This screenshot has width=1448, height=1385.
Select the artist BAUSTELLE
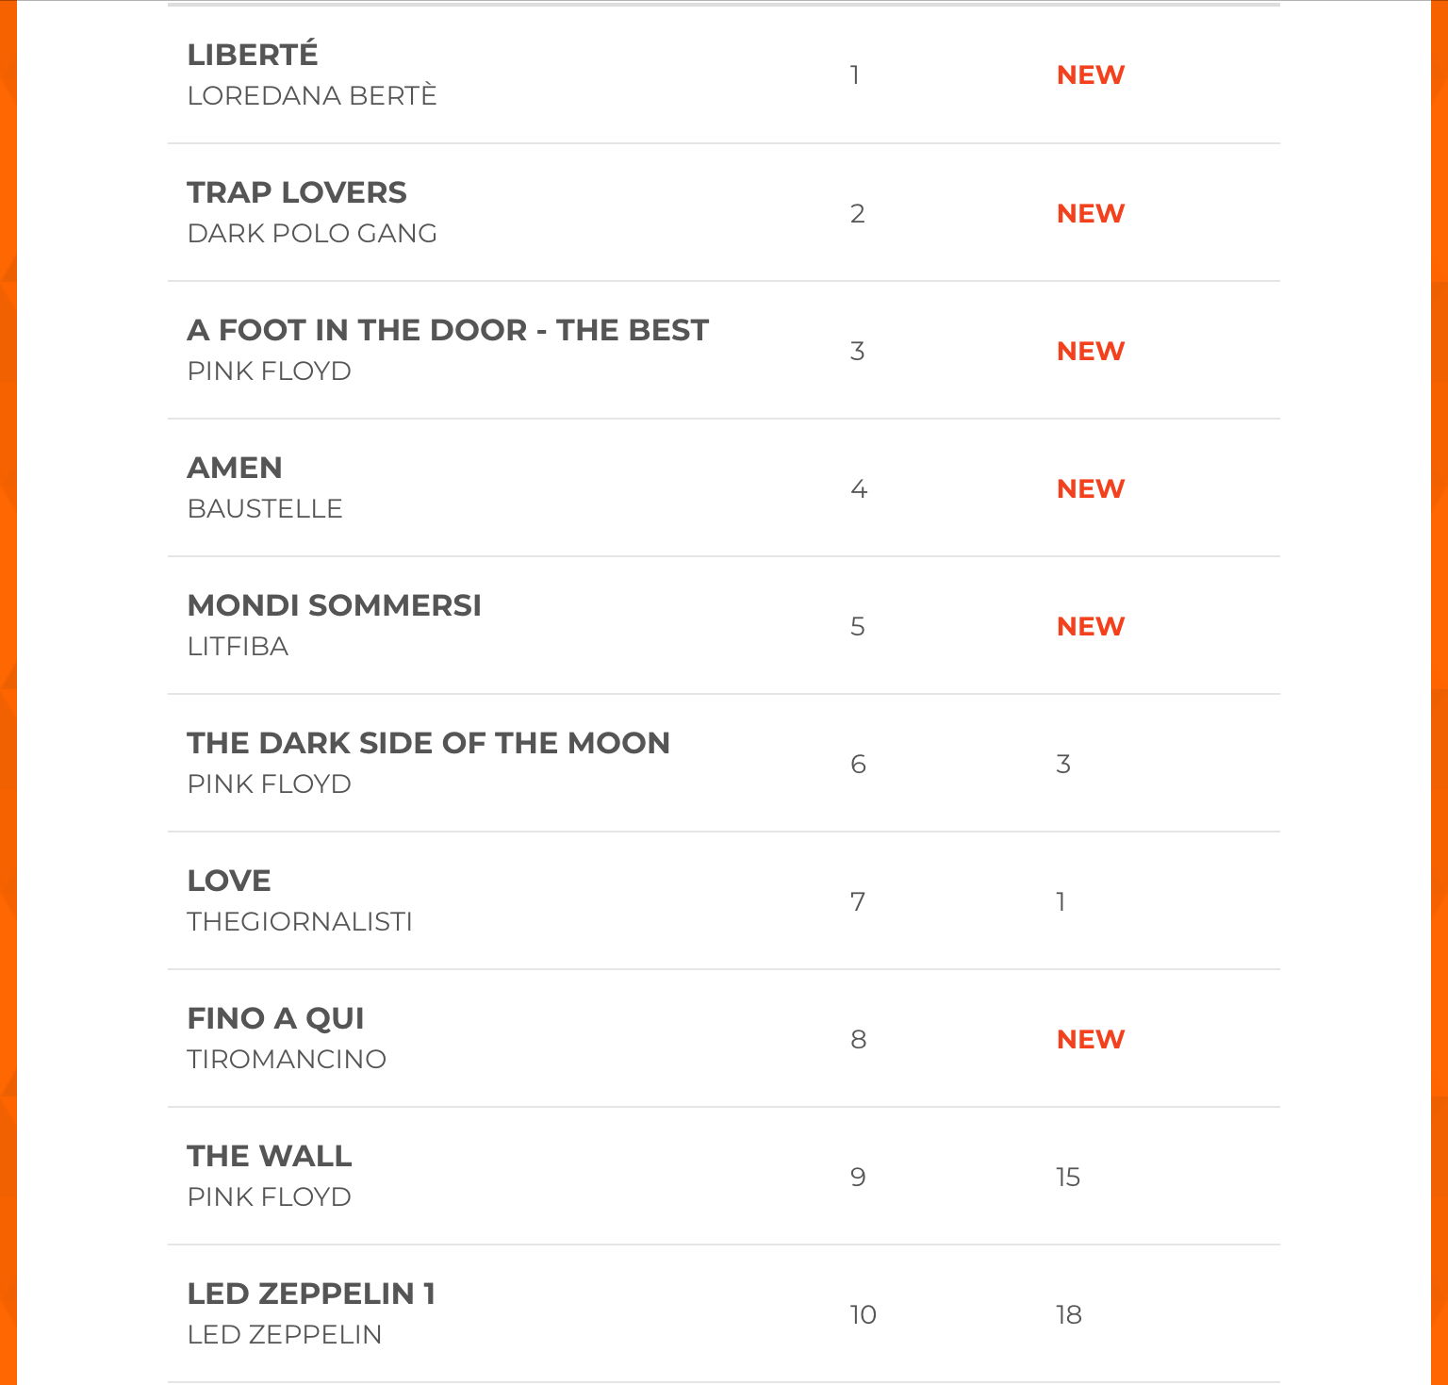coord(265,509)
